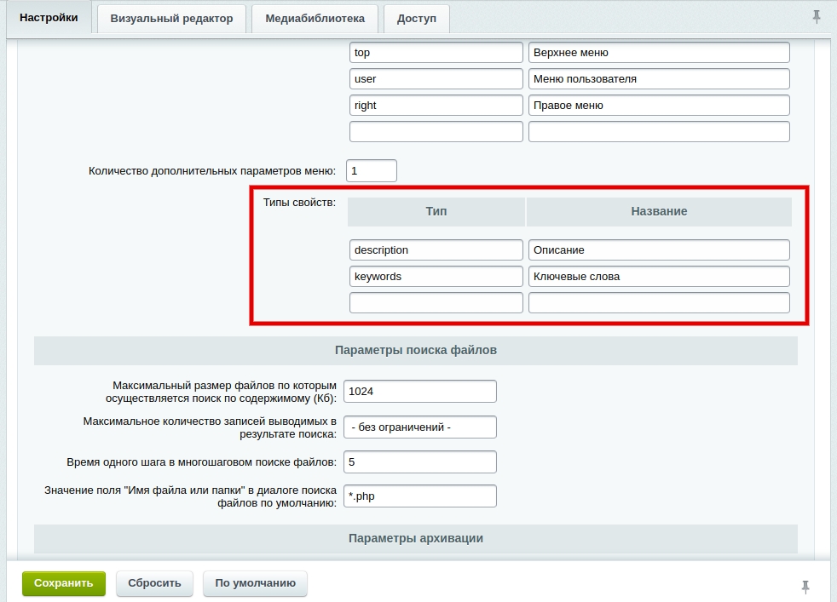The image size is (837, 602).
Task: Click the default file name field with *.php
Action: coord(419,496)
